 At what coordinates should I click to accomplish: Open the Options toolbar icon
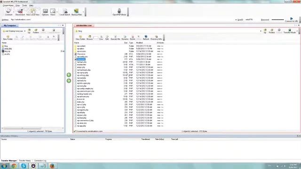click(45, 12)
